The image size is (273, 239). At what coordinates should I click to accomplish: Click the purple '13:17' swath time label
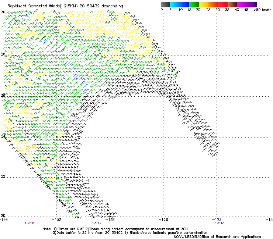[97, 223]
